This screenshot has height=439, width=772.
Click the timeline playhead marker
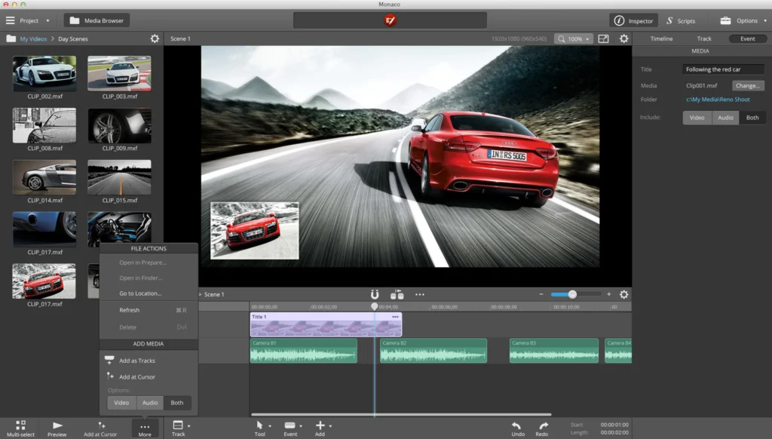pyautogui.click(x=375, y=306)
